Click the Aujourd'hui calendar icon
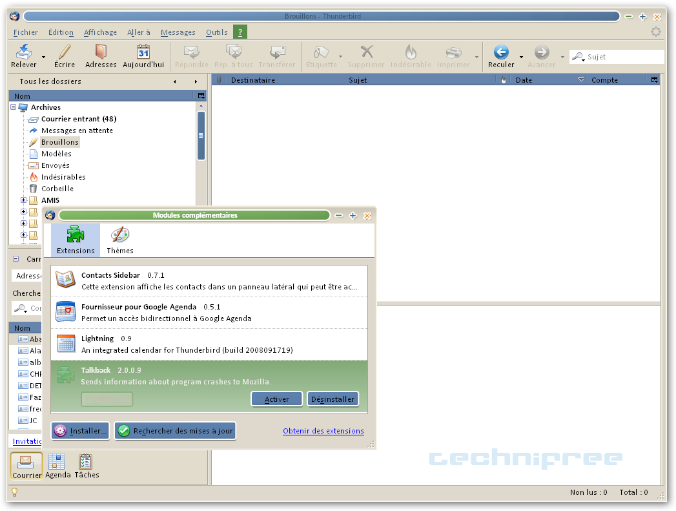The width and height of the screenshot is (676, 511). point(143,52)
